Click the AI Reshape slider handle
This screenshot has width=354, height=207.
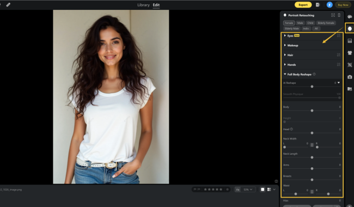(312, 87)
